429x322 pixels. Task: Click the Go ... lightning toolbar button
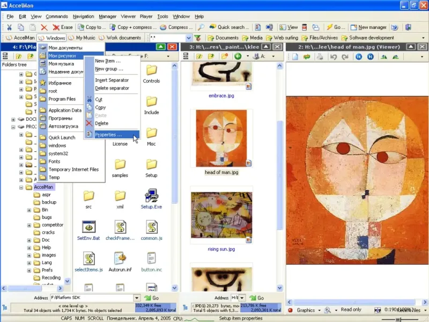tap(336, 27)
